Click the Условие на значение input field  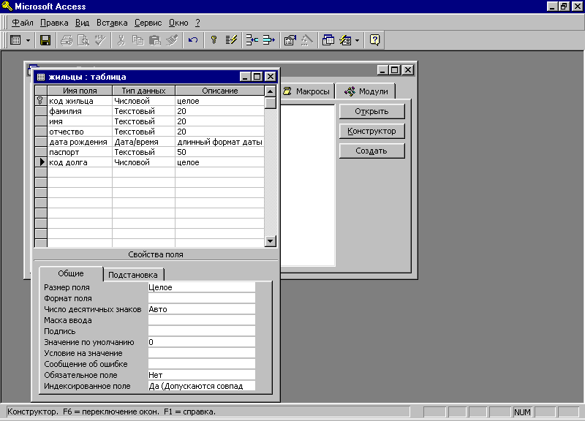(202, 353)
